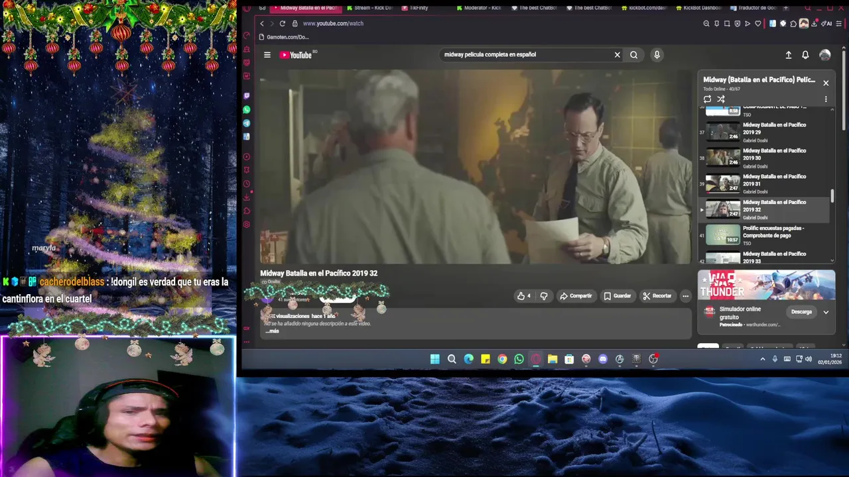Go forward in the browser

(x=272, y=23)
